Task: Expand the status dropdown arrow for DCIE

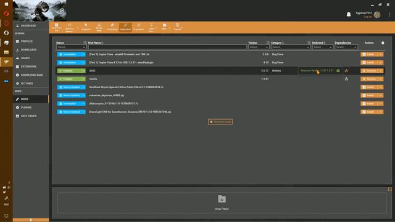Action: click(84, 71)
